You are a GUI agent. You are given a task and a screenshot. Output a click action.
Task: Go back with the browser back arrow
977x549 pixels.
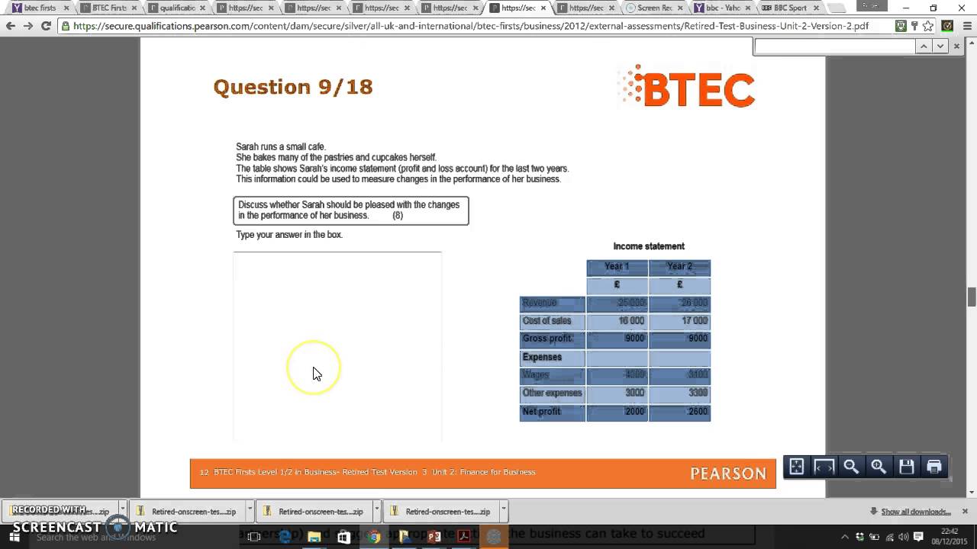coord(10,26)
